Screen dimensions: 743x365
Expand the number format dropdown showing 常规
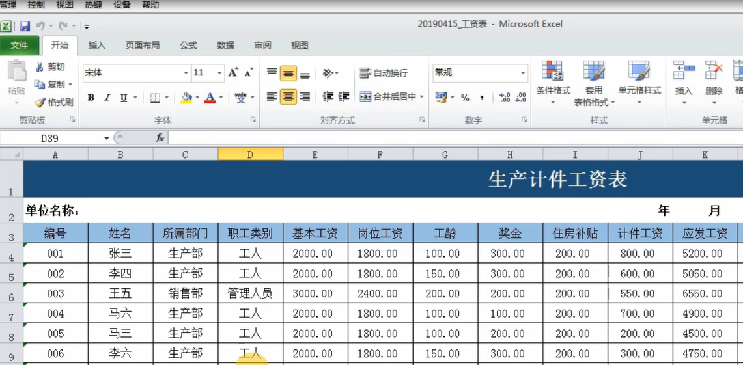coord(522,73)
